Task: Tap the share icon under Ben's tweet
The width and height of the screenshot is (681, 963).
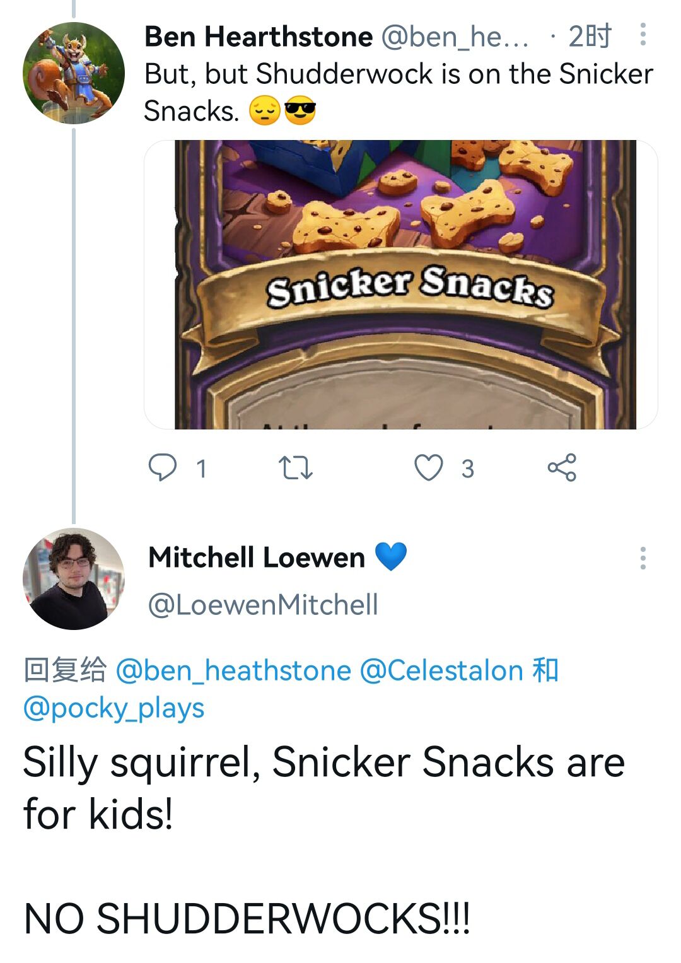Action: coord(562,468)
